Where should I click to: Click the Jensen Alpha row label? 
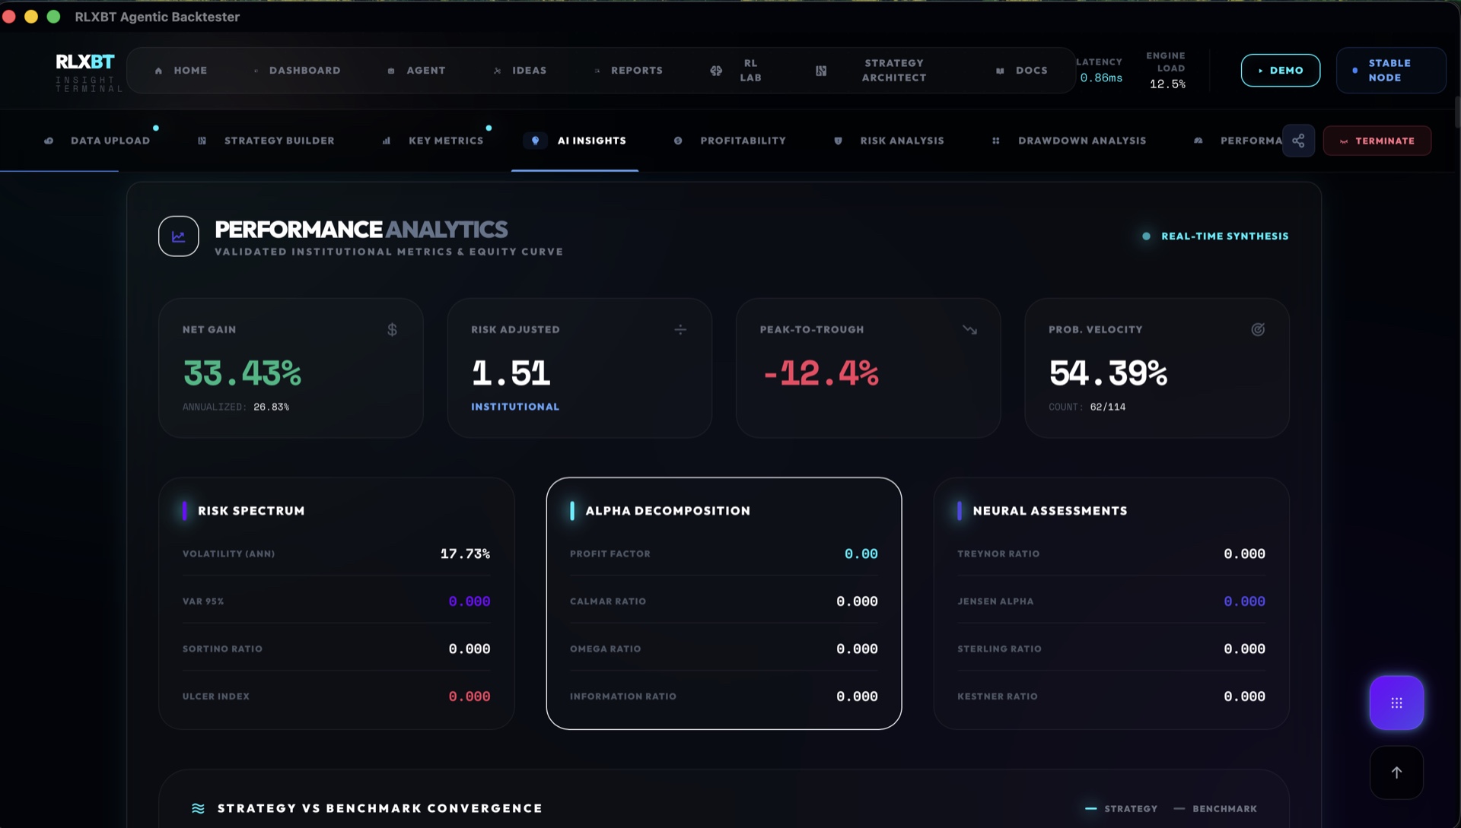(x=995, y=601)
